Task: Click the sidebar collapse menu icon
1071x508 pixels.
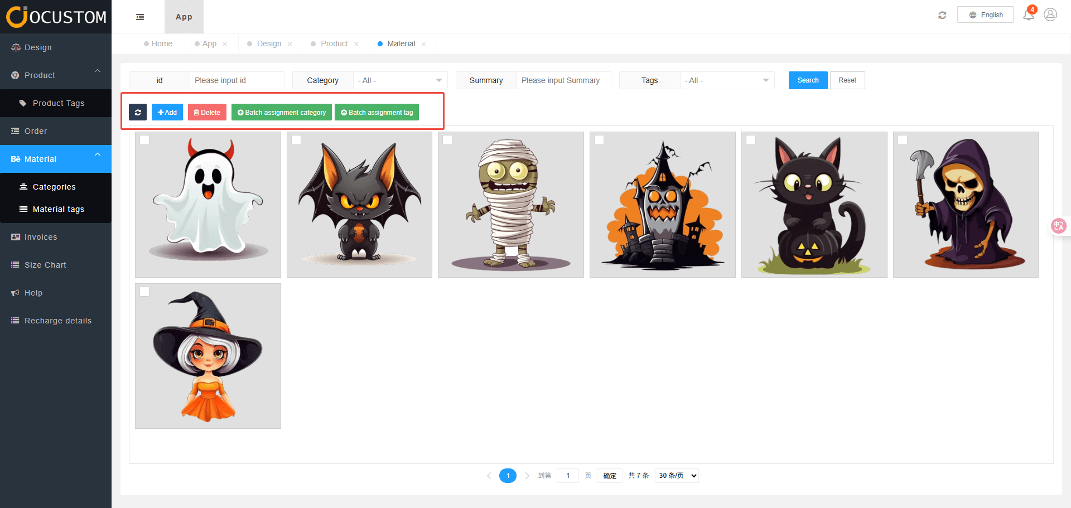Action: tap(140, 17)
